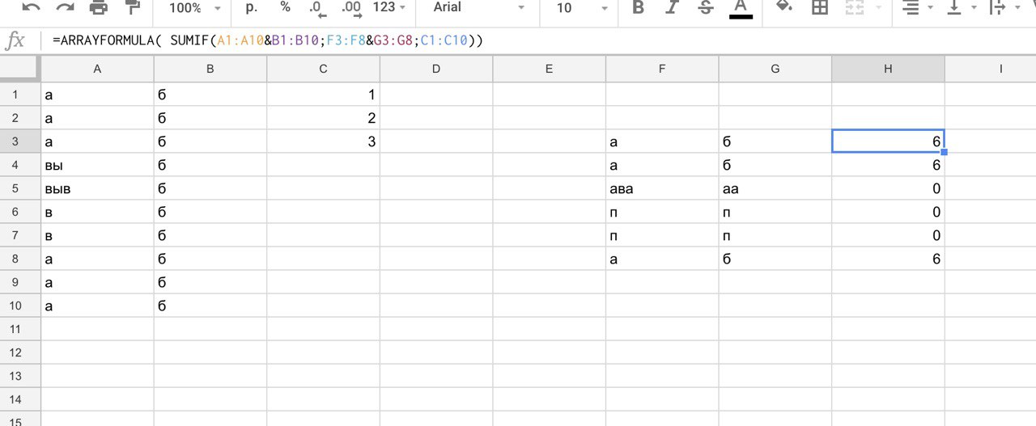Viewport: 1036px width, 426px height.
Task: Toggle strikethrough formatting
Action: coord(706,7)
